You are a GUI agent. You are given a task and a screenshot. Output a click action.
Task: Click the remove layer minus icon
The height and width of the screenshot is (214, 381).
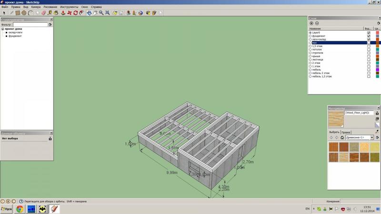pos(317,23)
